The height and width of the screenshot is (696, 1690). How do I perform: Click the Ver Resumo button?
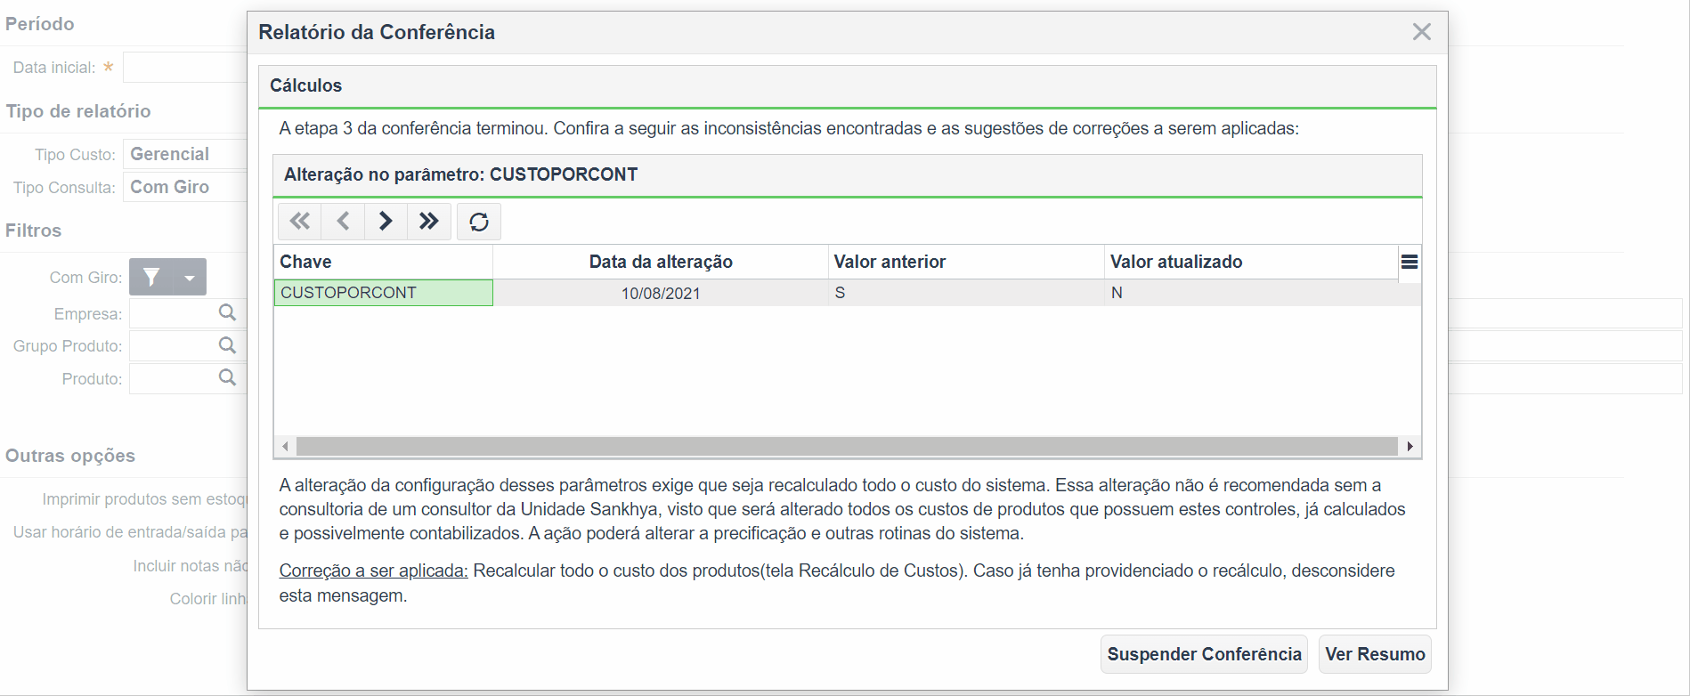click(1375, 654)
